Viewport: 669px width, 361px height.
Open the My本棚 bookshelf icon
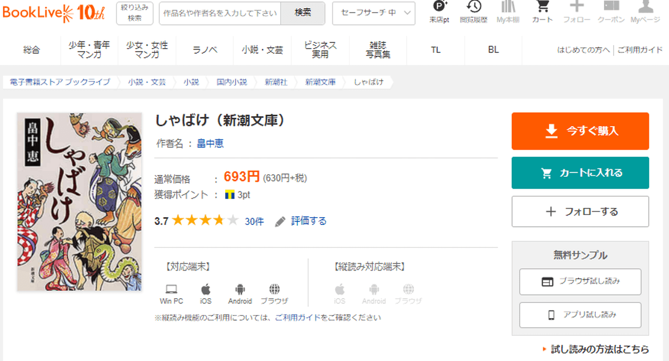tap(507, 7)
